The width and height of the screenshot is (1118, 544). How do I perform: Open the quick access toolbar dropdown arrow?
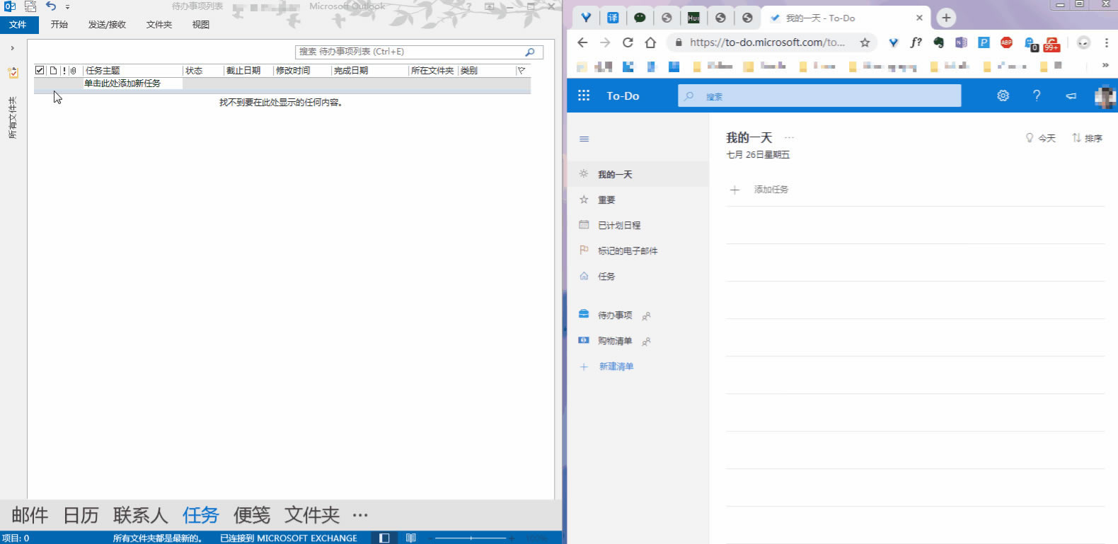click(68, 7)
